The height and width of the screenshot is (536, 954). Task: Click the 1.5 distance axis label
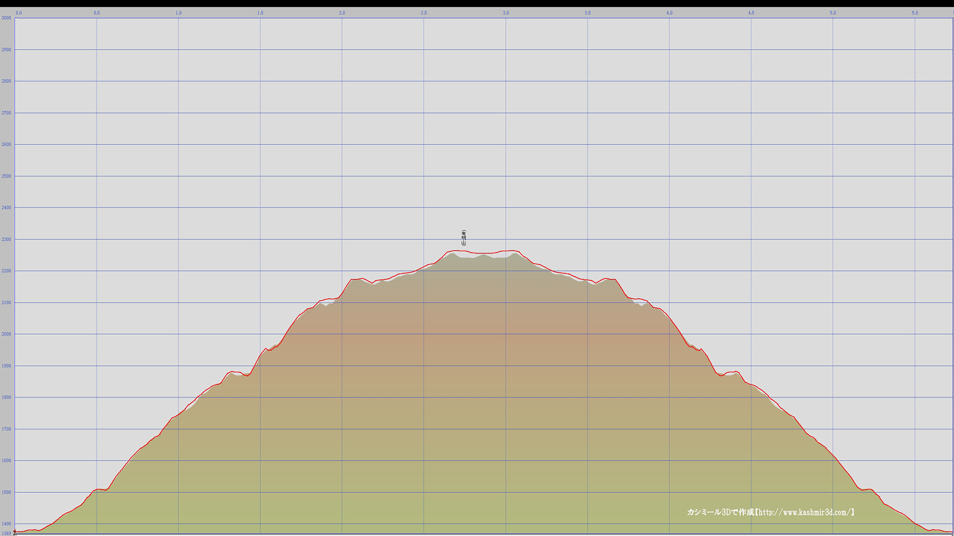coord(260,13)
